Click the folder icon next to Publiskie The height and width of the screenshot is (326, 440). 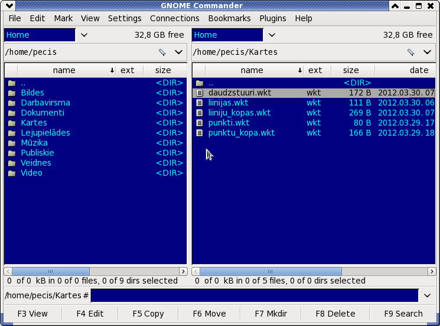tap(12, 153)
